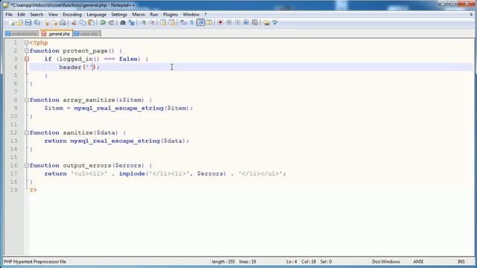Click the Save All toolbar icon
Viewport: 477px width, 268px height.
[x=37, y=23]
